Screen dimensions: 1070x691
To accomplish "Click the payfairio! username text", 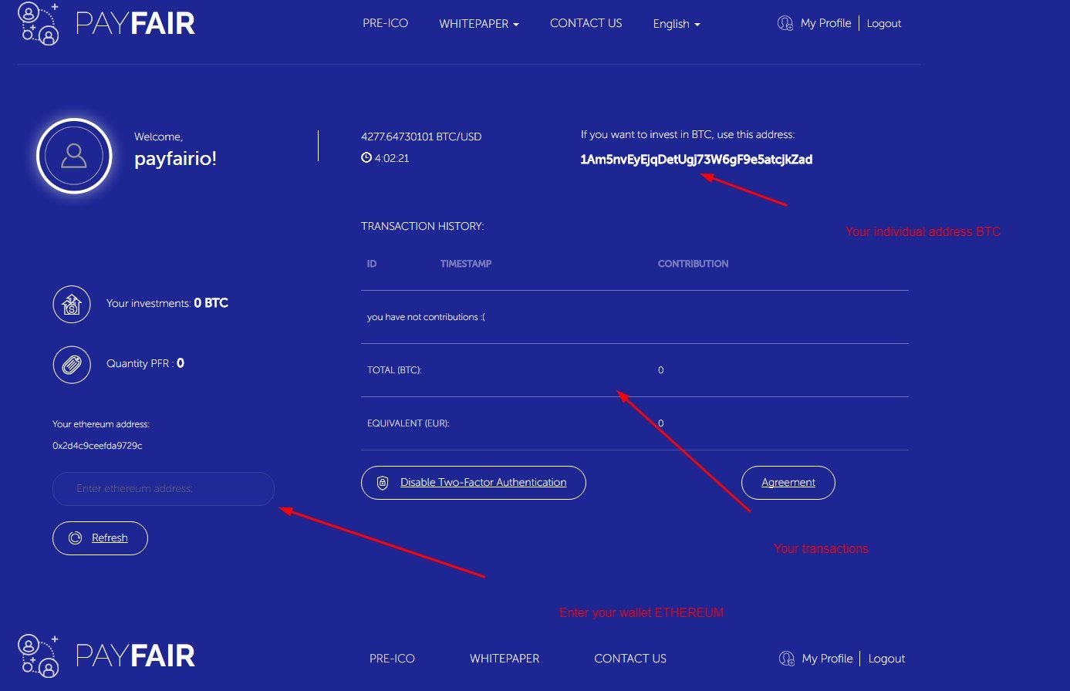I will [175, 159].
